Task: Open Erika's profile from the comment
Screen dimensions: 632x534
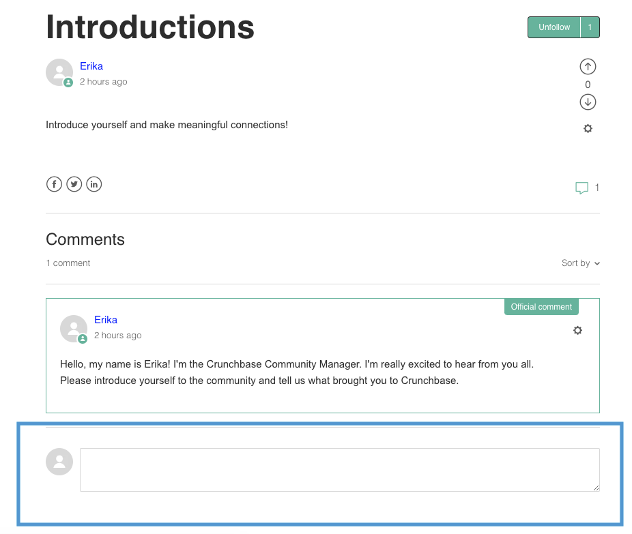Action: 106,320
